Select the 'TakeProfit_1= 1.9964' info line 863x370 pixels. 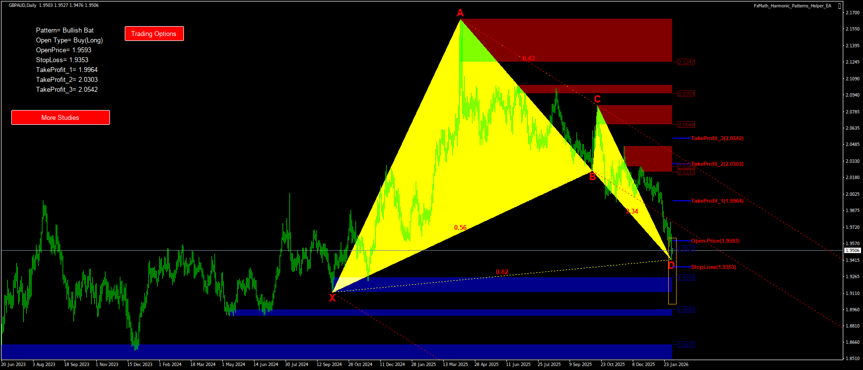[x=67, y=70]
